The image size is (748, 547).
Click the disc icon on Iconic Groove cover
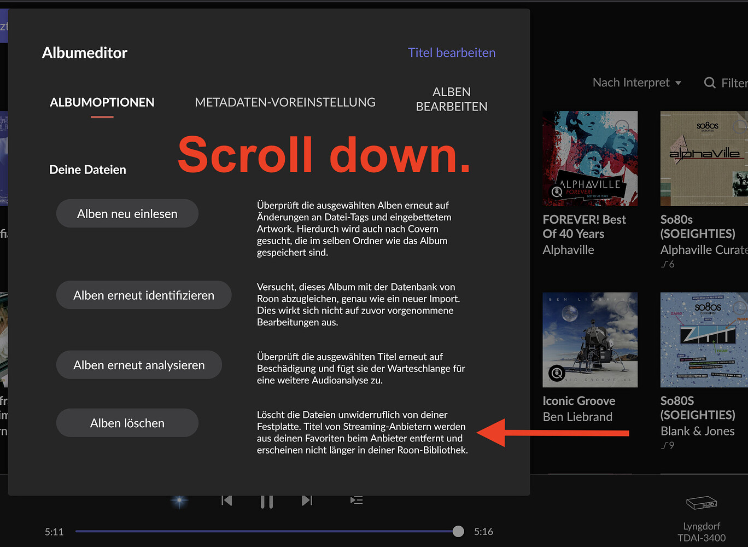click(557, 374)
